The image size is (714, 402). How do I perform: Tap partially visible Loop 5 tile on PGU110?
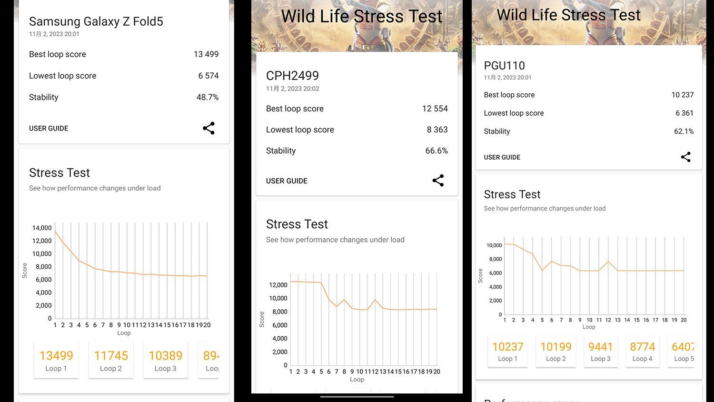pyautogui.click(x=684, y=352)
